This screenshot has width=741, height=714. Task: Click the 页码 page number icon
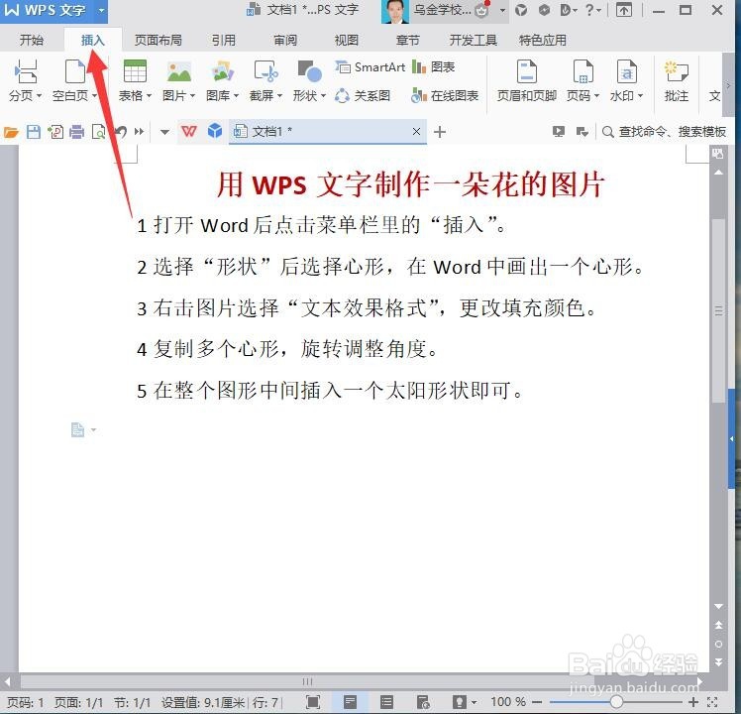[582, 71]
